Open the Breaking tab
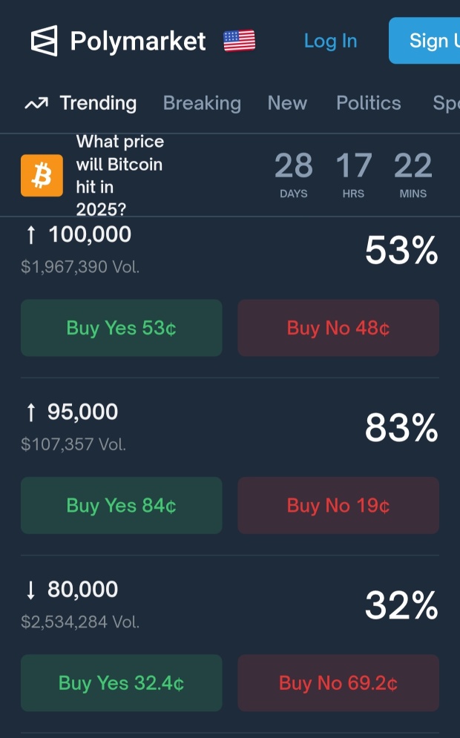Screen dimensions: 460x738 pos(202,103)
